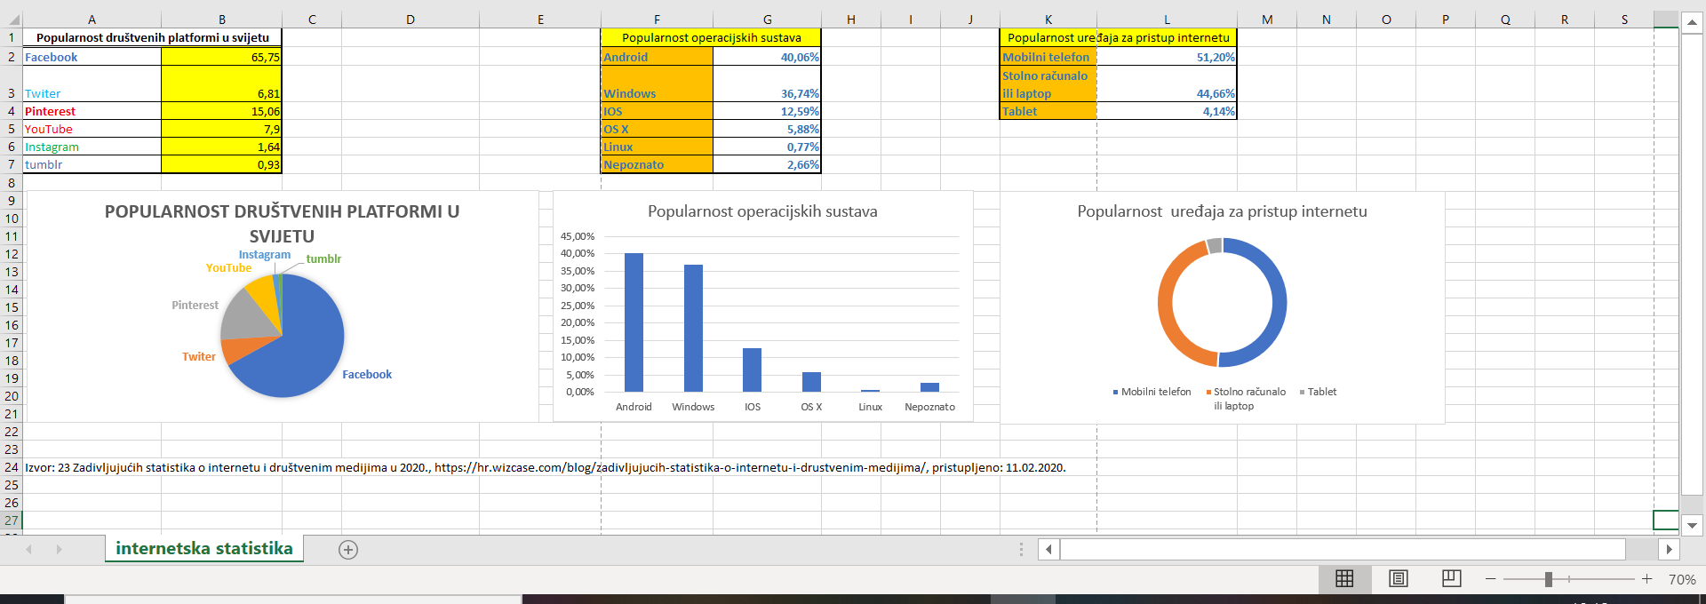Viewport: 1706px width, 604px height.
Task: Select column L header
Action: pyautogui.click(x=1167, y=20)
